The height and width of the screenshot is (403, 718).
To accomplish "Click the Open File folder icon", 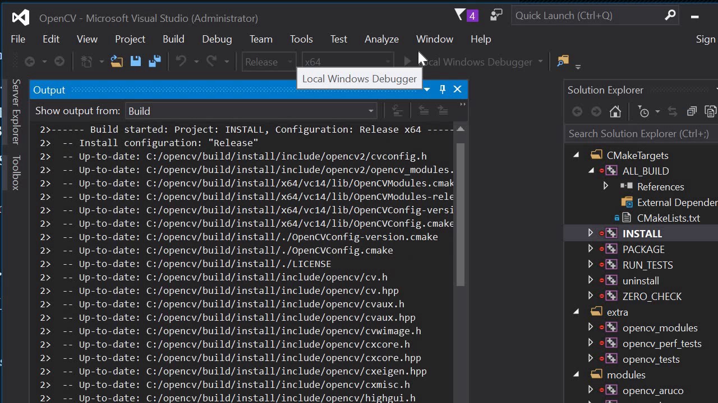I will pyautogui.click(x=117, y=62).
